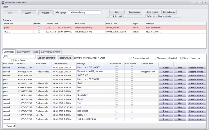Click the Status Type column header
Screen dimensions: 209x130
tap(119, 24)
